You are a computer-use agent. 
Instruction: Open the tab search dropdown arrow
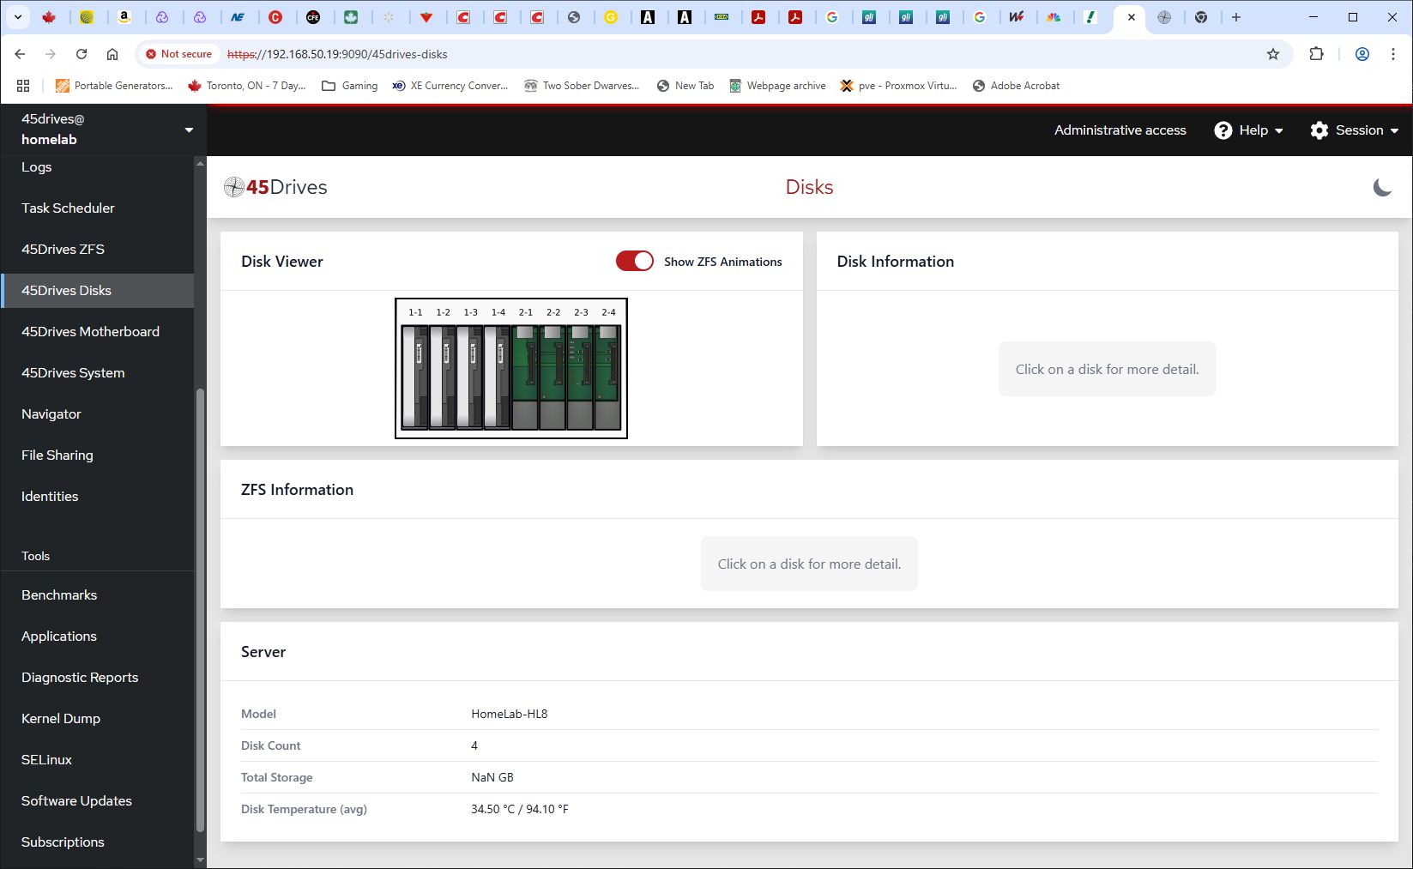[17, 17]
